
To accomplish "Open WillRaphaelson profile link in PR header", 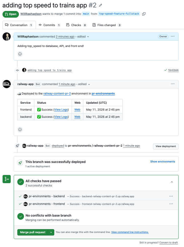I will [x=31, y=14].
